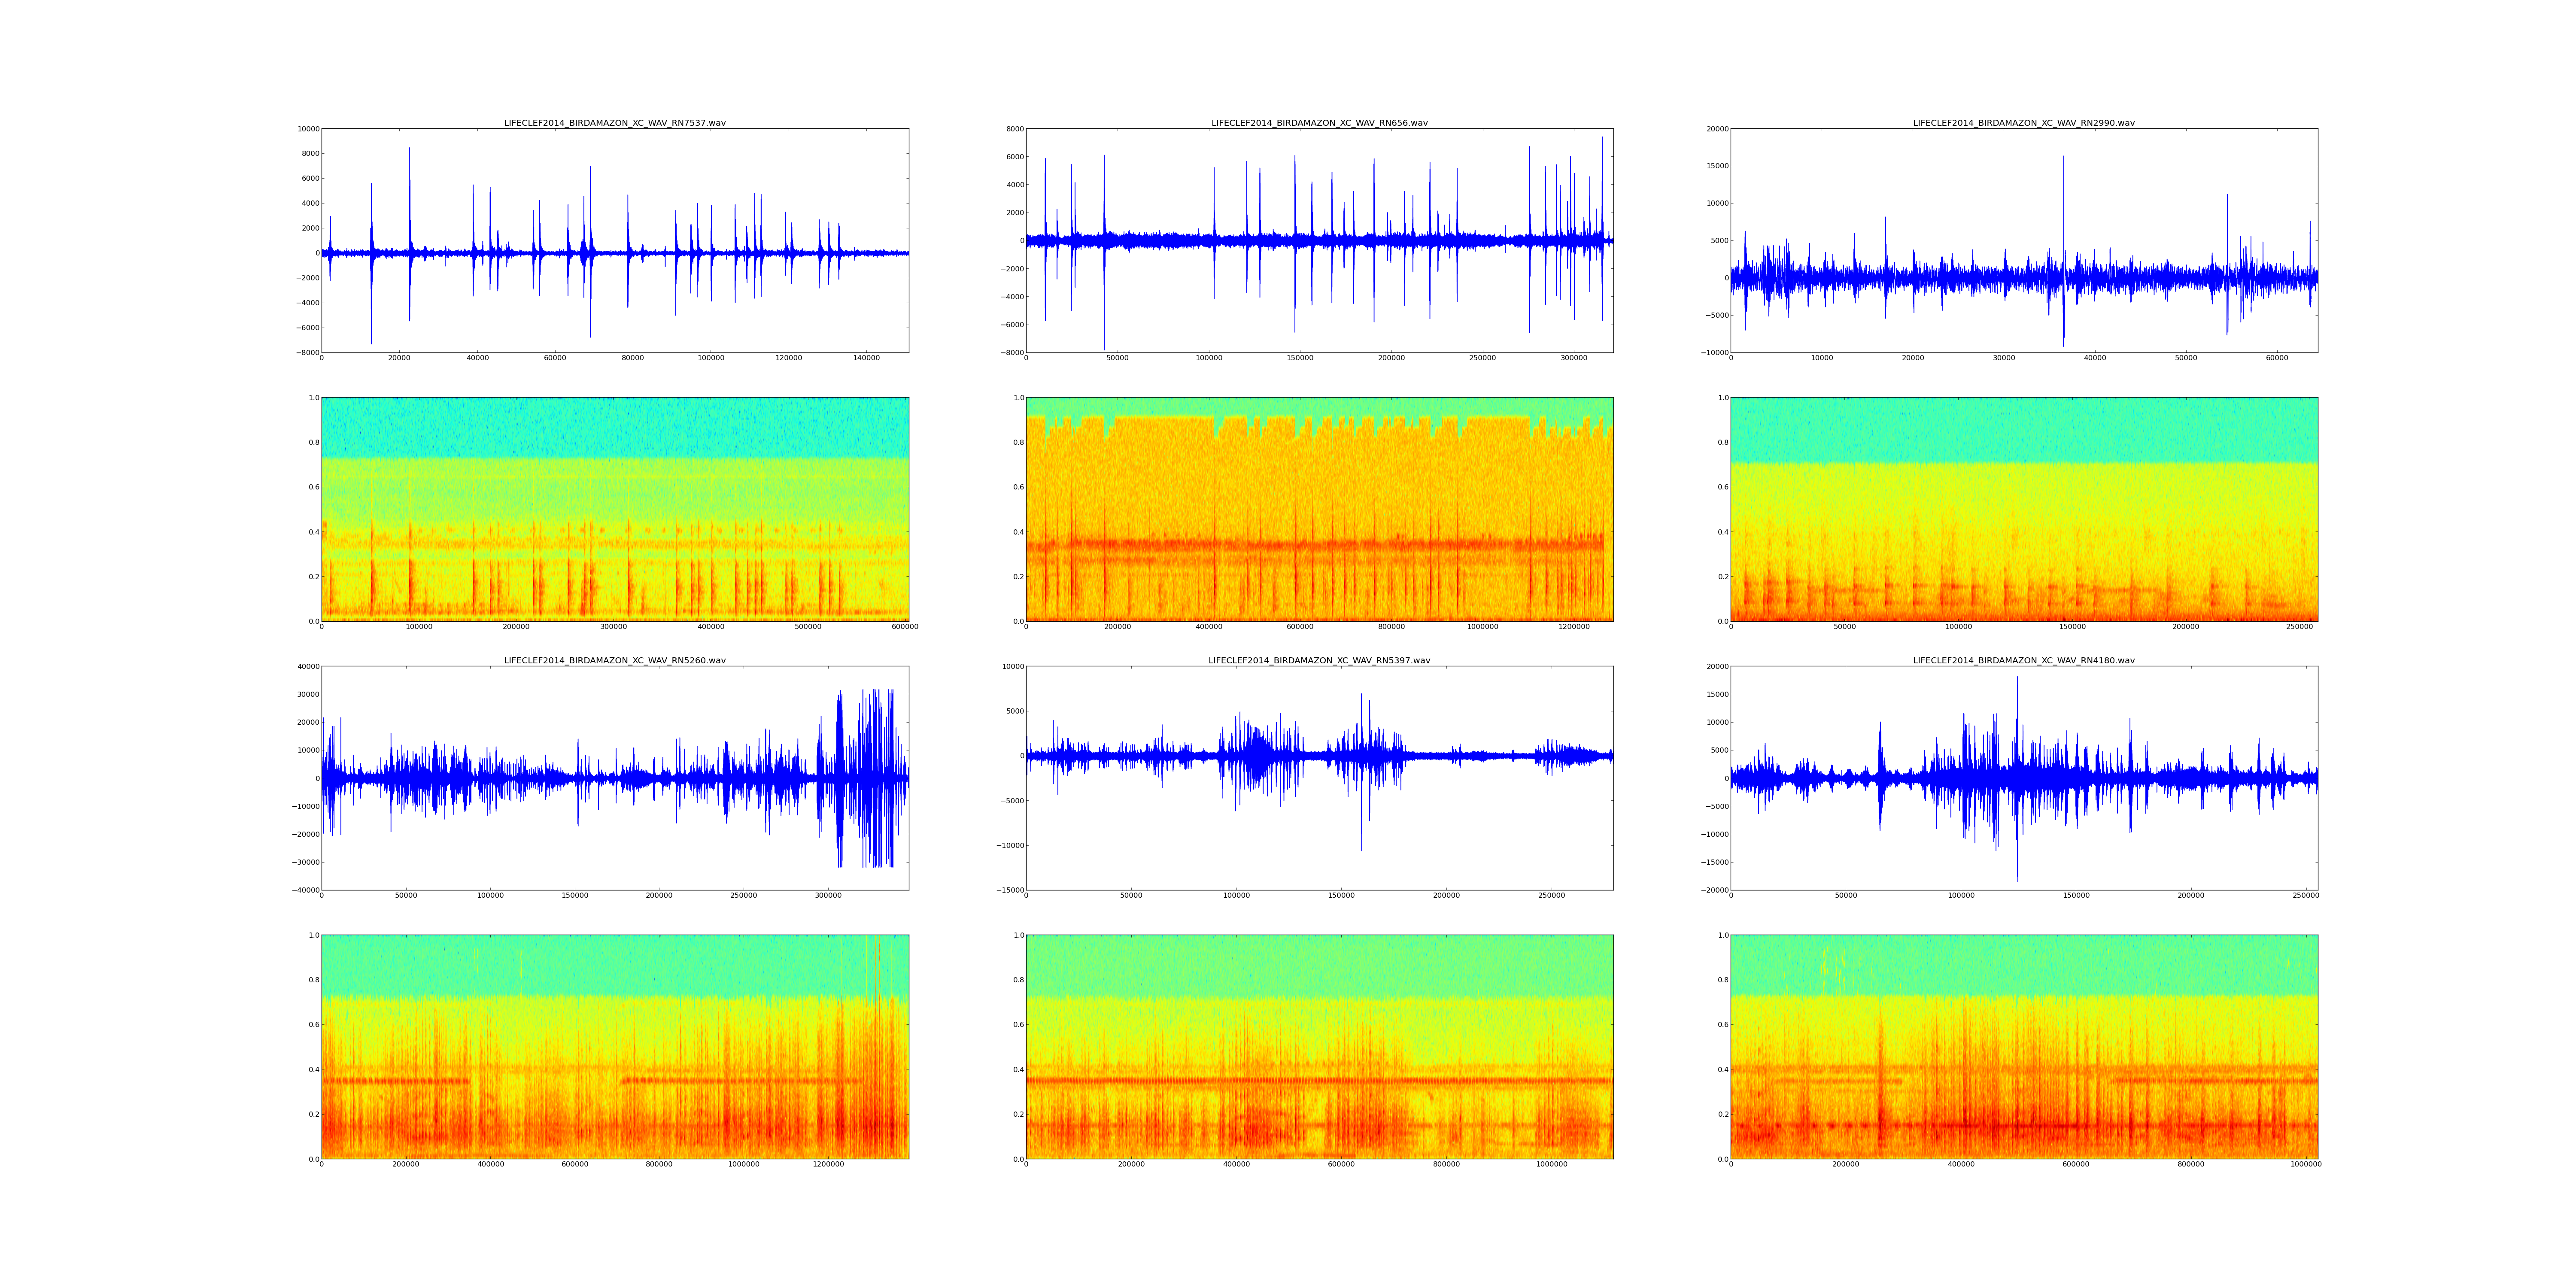Image resolution: width=2576 pixels, height=1288 pixels.
Task: Click the RN4180.wav waveform plot
Action: pyautogui.click(x=2023, y=778)
